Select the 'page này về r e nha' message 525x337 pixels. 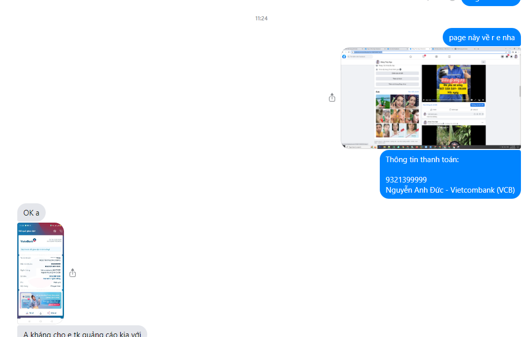[x=481, y=37]
